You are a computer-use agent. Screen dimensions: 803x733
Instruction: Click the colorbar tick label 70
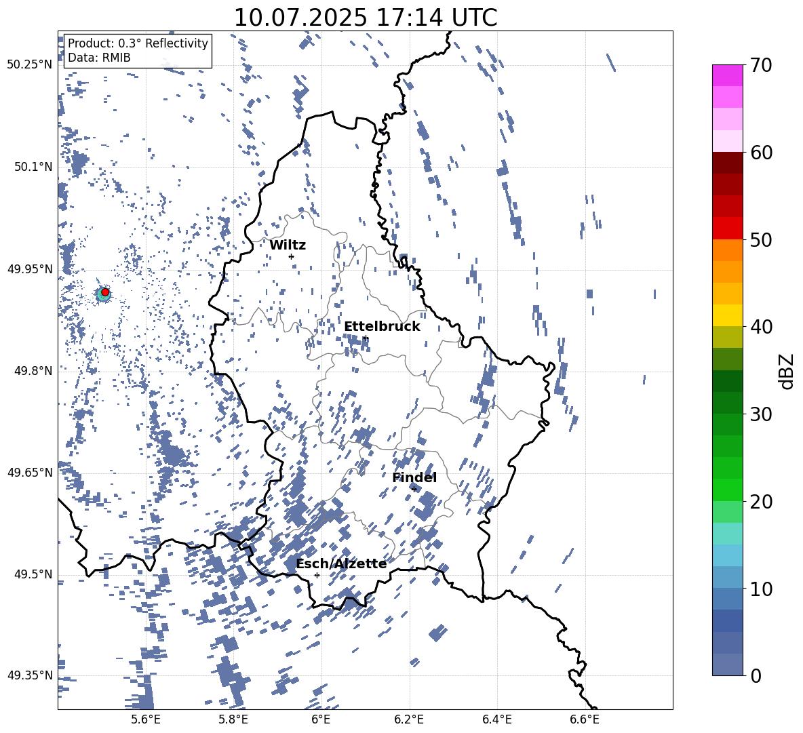(761, 65)
